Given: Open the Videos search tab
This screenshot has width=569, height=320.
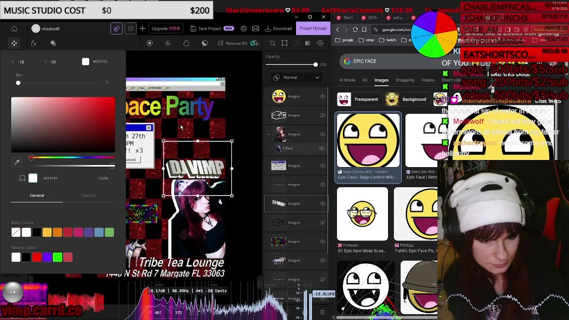Looking at the screenshot, I should pyautogui.click(x=428, y=80).
